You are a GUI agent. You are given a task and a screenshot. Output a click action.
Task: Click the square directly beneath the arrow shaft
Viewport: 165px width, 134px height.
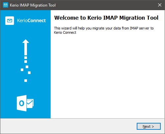pos(26,58)
